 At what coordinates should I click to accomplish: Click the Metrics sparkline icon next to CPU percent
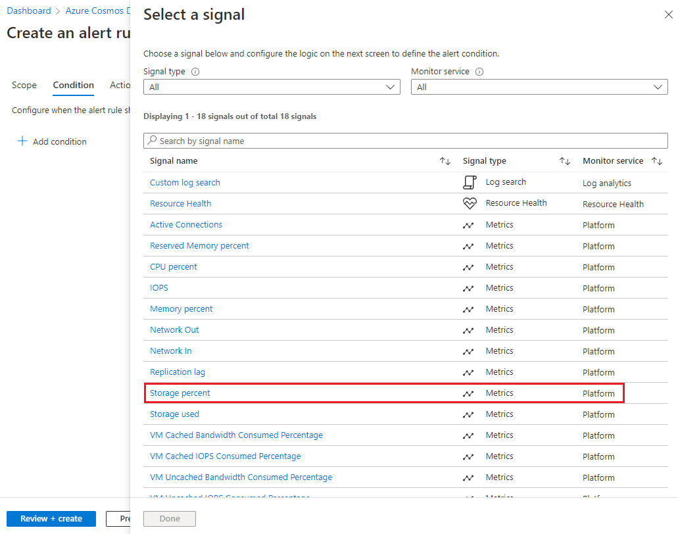468,267
